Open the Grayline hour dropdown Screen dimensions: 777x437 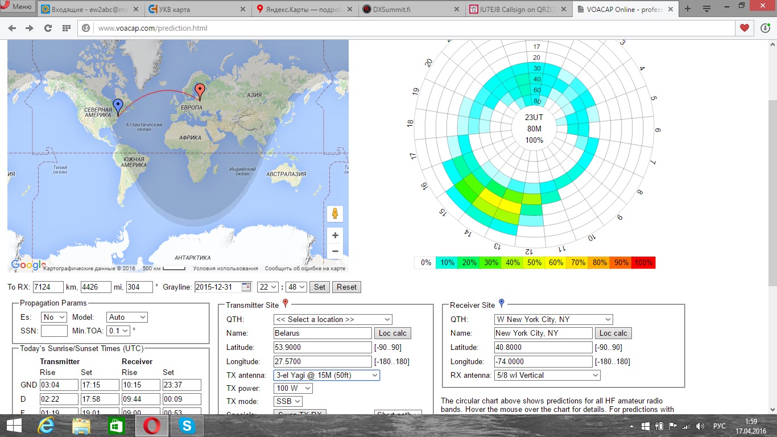268,287
